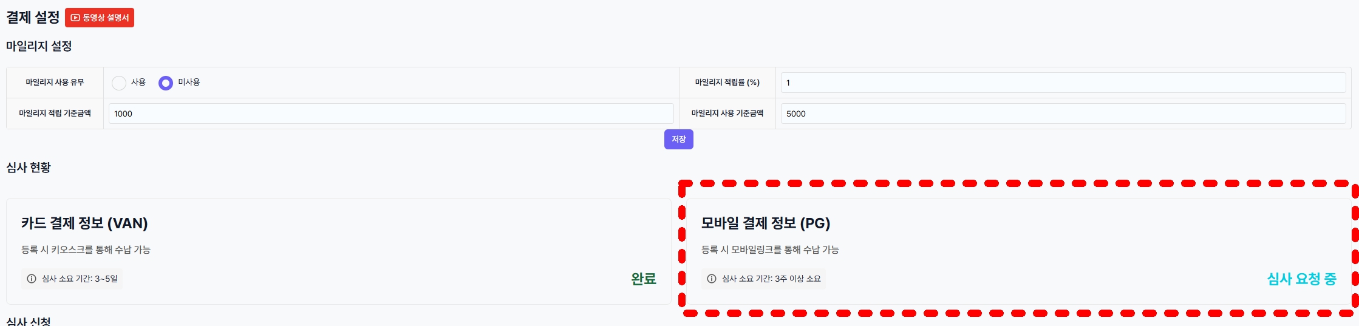
Task: Open the 동영상 설명서 video guide button
Action: tap(100, 18)
